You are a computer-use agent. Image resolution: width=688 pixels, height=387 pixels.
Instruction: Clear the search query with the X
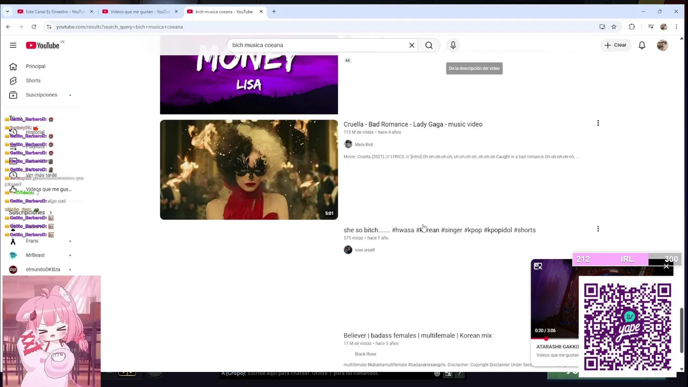[x=412, y=45]
